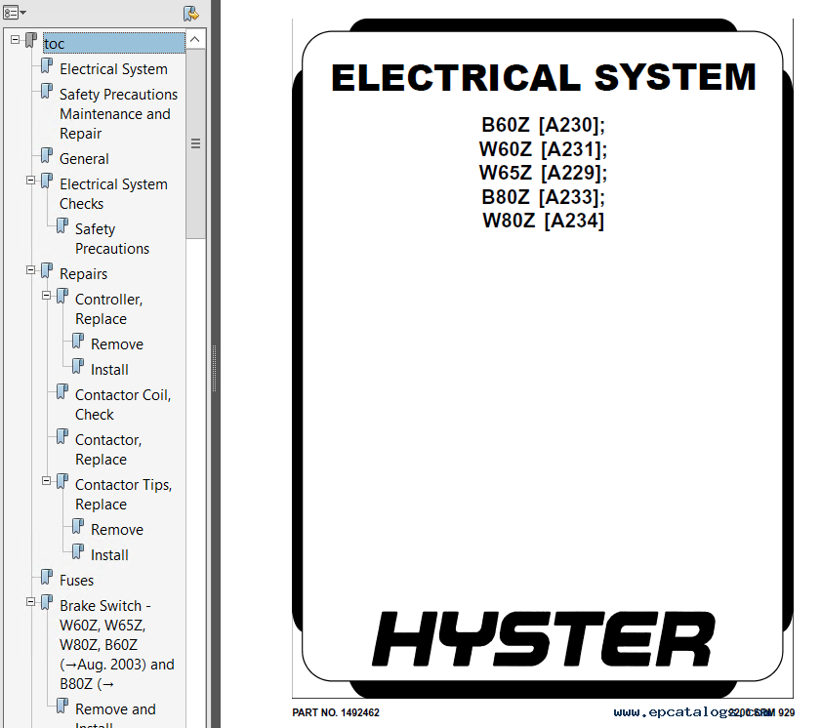Click the B80Z [A233]; model line
Screen dimensions: 821x728
(543, 197)
